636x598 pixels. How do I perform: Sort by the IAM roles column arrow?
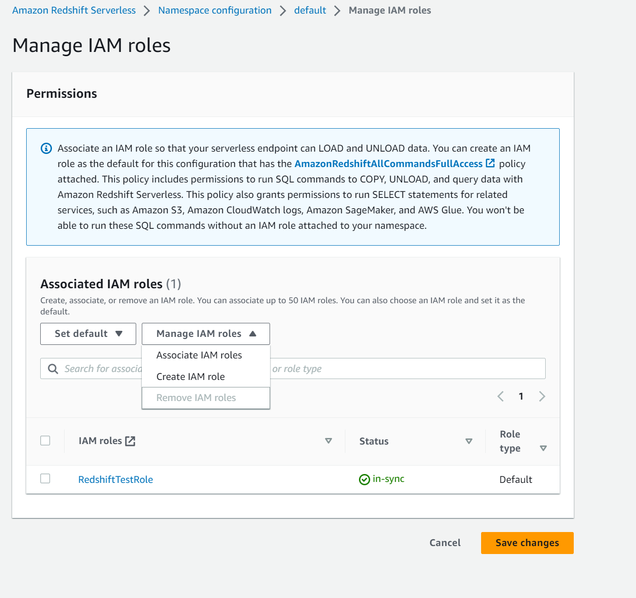click(329, 441)
